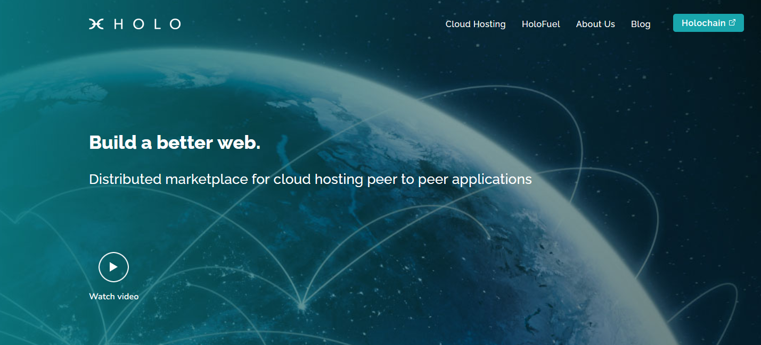The height and width of the screenshot is (345, 761).
Task: Click the Watch video label
Action: [x=114, y=296]
